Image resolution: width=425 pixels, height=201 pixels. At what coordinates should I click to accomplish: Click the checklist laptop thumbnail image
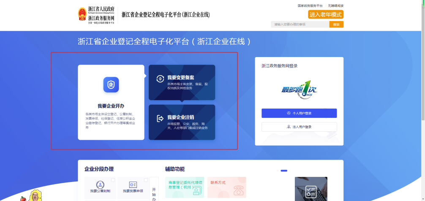[311, 189]
